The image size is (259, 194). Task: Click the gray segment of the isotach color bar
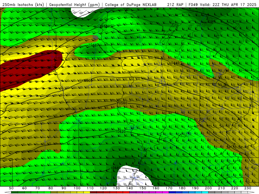228,192
